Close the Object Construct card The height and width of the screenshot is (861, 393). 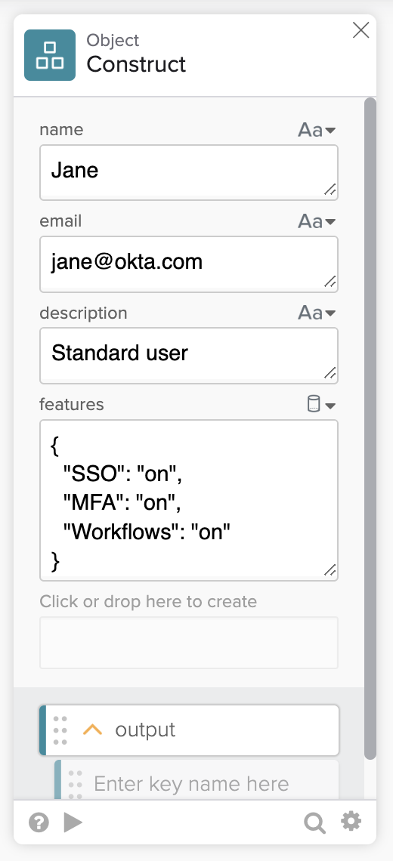click(361, 30)
